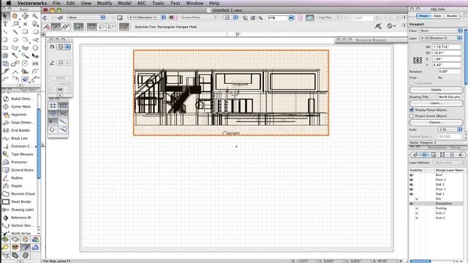Toggle visibility of Roof layer
468x263 pixels.
pyautogui.click(x=412, y=175)
